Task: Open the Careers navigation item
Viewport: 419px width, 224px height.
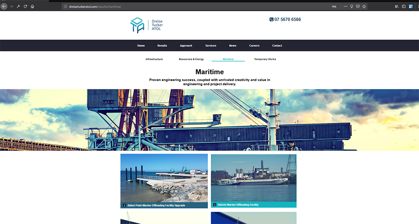Action: pos(254,45)
